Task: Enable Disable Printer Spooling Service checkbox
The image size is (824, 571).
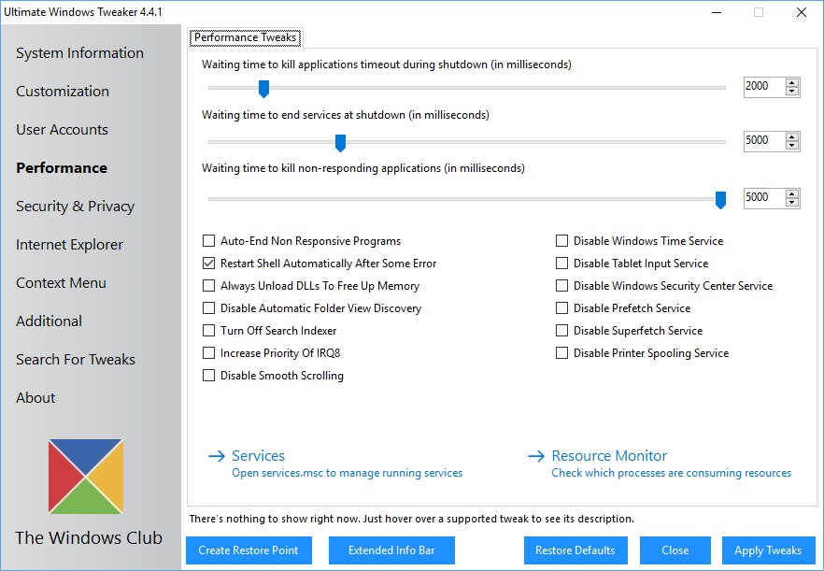Action: point(561,353)
